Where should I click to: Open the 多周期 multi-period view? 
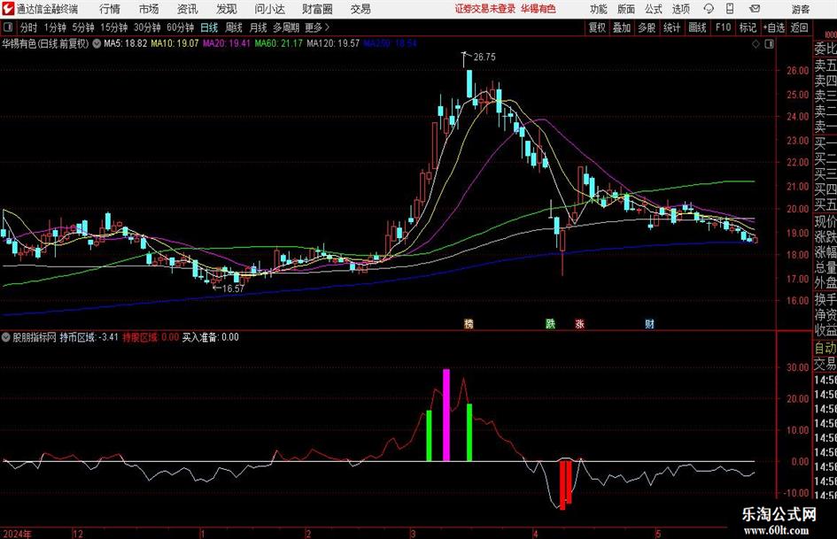[286, 27]
